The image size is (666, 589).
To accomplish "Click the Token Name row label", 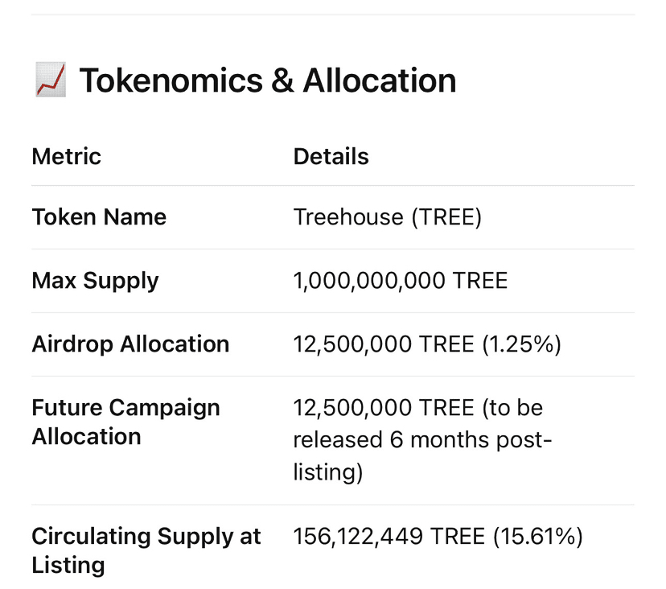I will click(x=99, y=217).
